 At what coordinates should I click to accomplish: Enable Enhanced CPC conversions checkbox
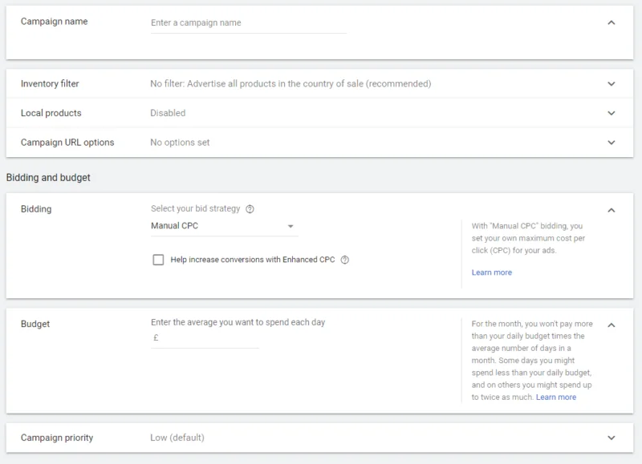coord(158,260)
